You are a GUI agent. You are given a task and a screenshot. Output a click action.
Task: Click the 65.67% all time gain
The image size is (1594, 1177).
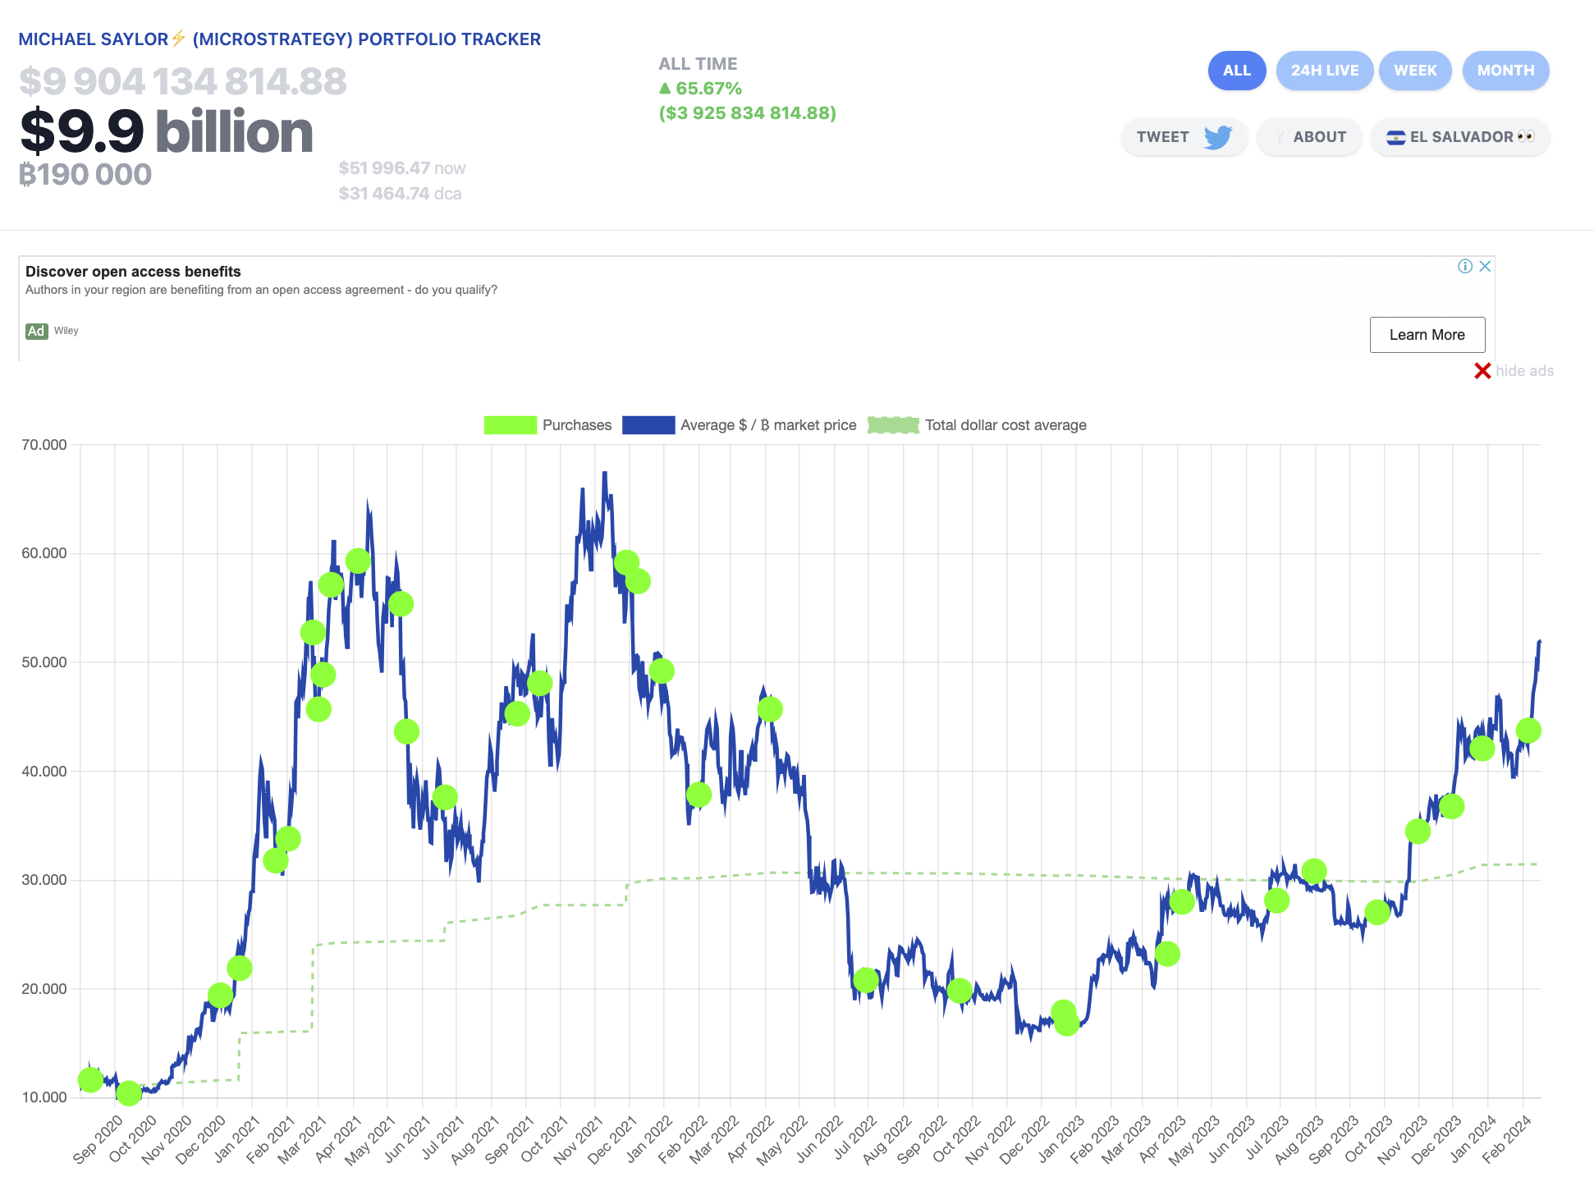tap(700, 89)
